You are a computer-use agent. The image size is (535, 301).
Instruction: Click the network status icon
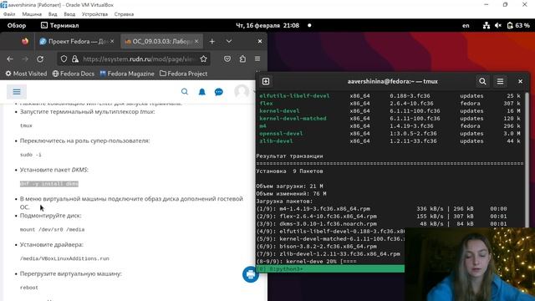pos(487,25)
